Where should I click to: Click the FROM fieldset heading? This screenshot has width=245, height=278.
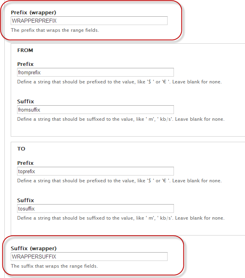(25, 50)
